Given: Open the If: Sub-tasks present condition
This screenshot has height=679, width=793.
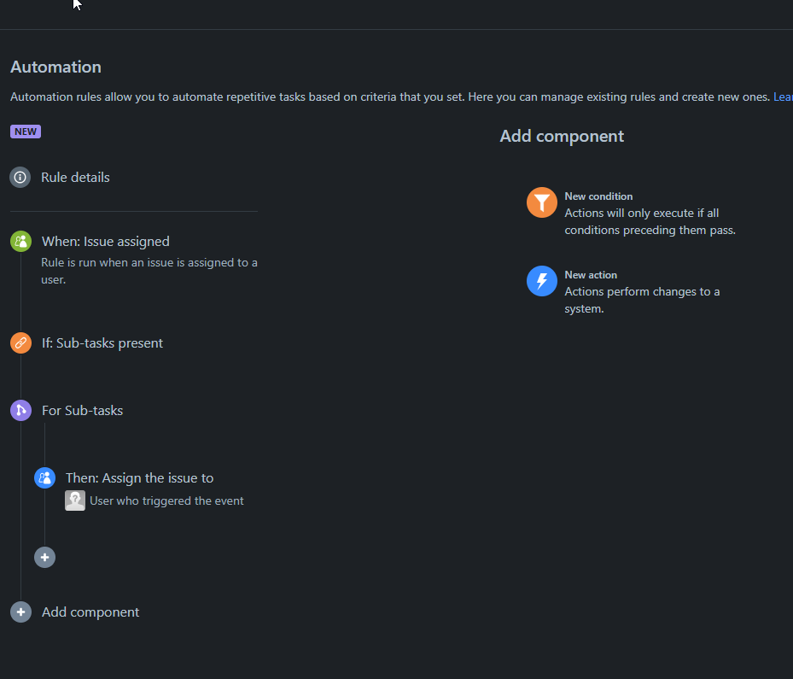Looking at the screenshot, I should (102, 342).
